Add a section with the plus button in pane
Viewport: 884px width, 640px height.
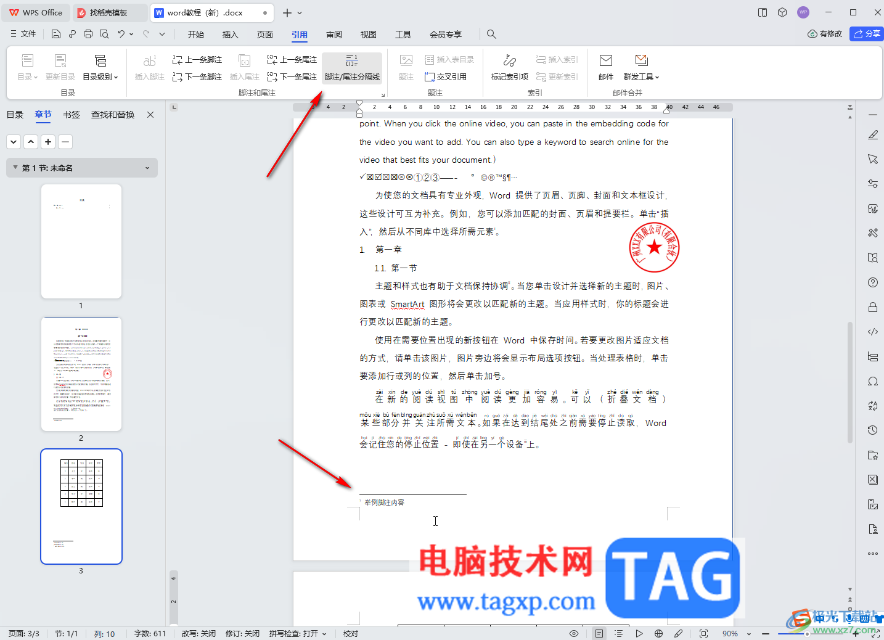(48, 142)
